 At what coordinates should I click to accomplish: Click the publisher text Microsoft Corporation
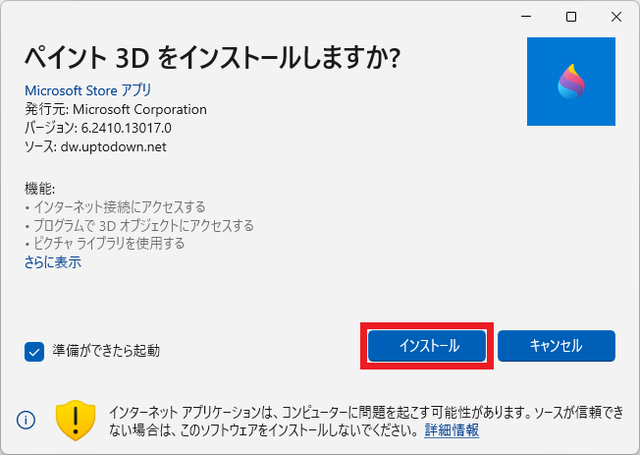(139, 109)
